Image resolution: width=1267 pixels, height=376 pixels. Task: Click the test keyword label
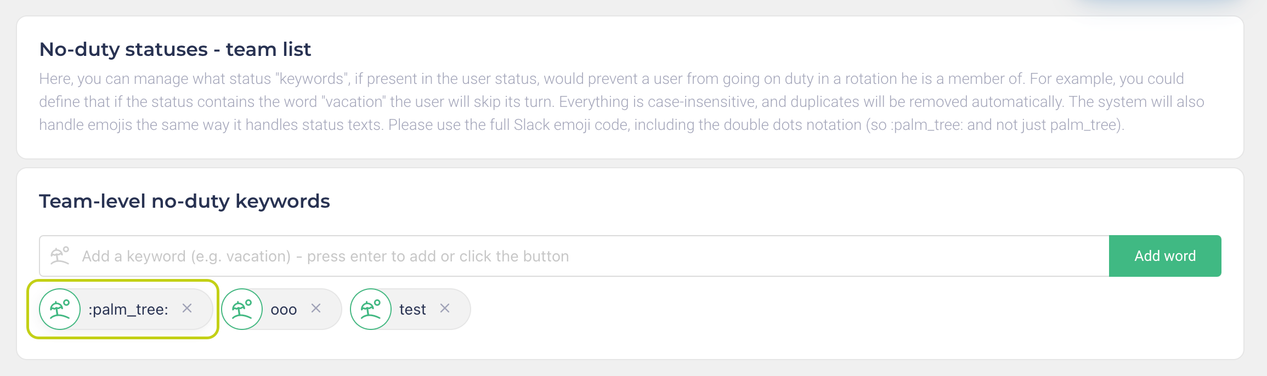click(412, 310)
